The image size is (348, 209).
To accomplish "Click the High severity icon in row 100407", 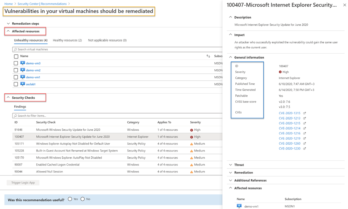I will point(191,137).
